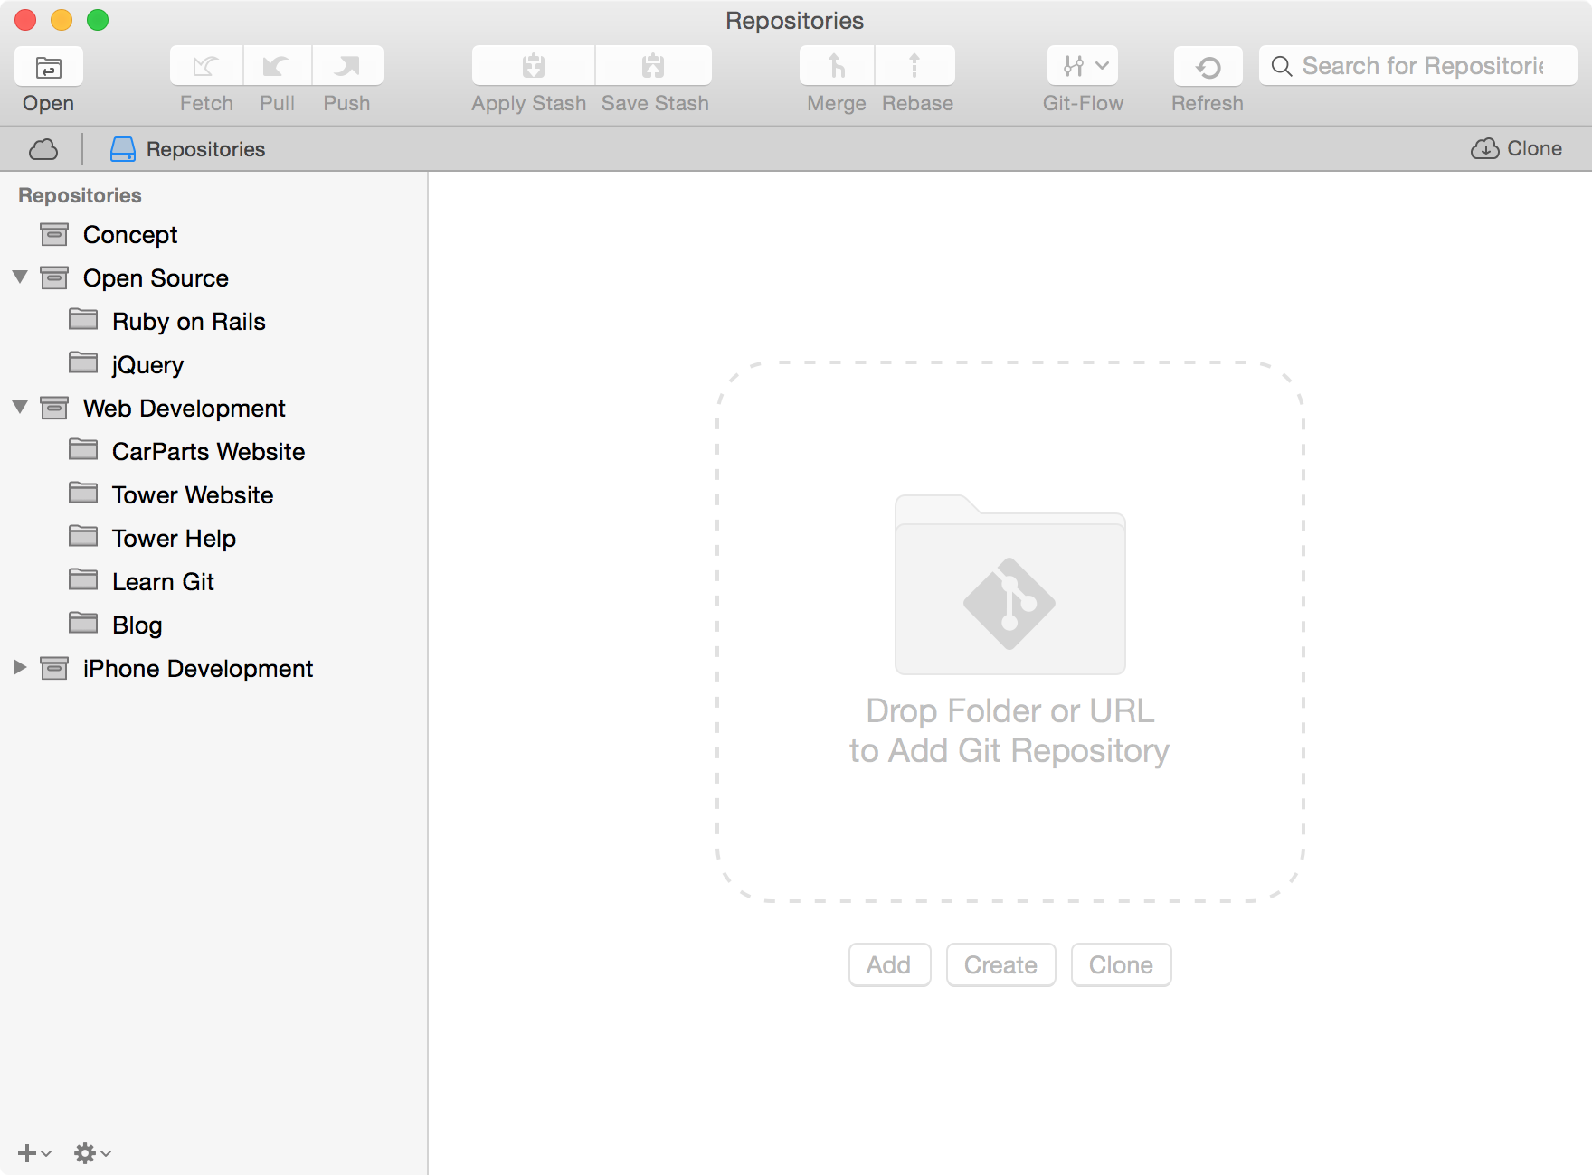Screen dimensions: 1592x1175
Task: Select Tower Help repository
Action: click(213, 539)
